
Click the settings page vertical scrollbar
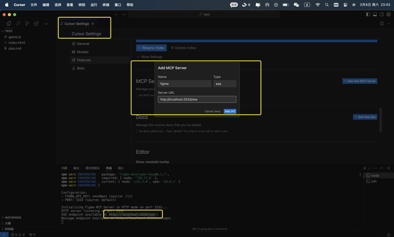coord(381,120)
